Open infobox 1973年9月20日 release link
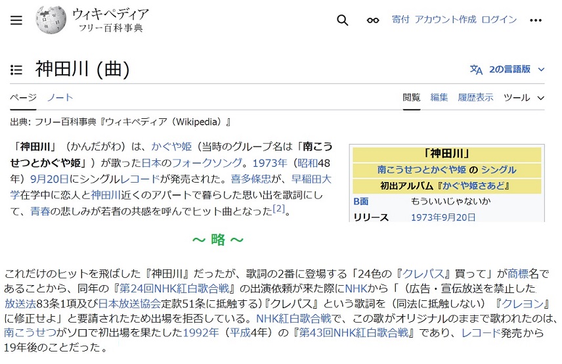 tap(443, 217)
